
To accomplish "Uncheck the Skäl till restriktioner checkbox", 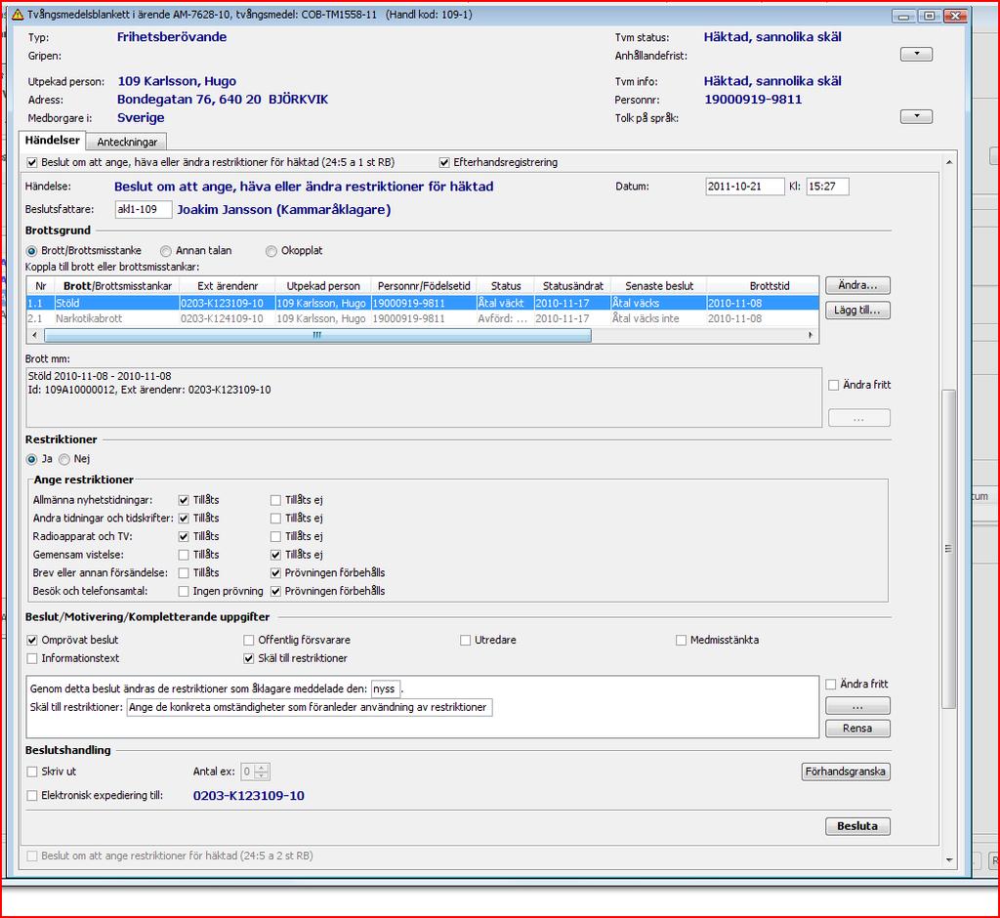I will [x=249, y=658].
